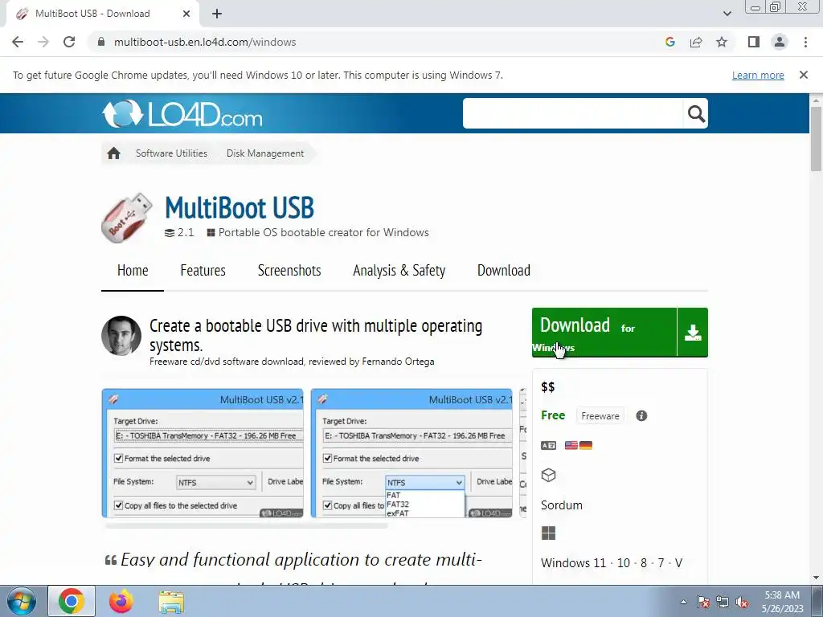
Task: Click the Action Center flag tray icon
Action: [703, 602]
